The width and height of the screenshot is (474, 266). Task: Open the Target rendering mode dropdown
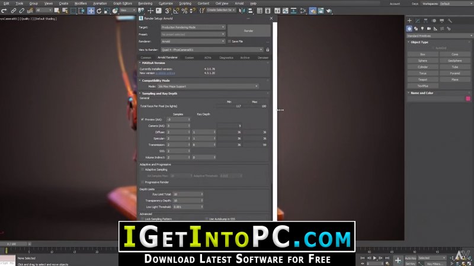click(193, 27)
